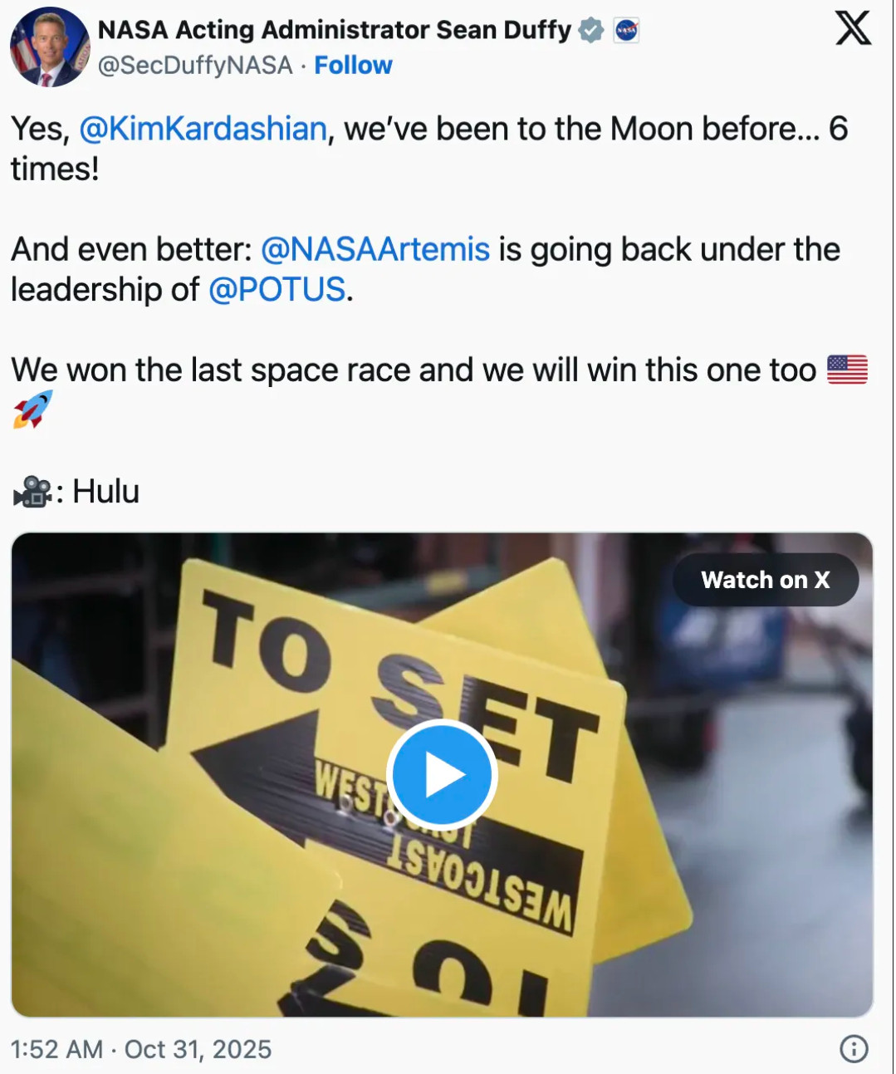Screen dimensions: 896x1074
Task: Open the NASA affiliation badge next to the name
Action: pos(625,28)
